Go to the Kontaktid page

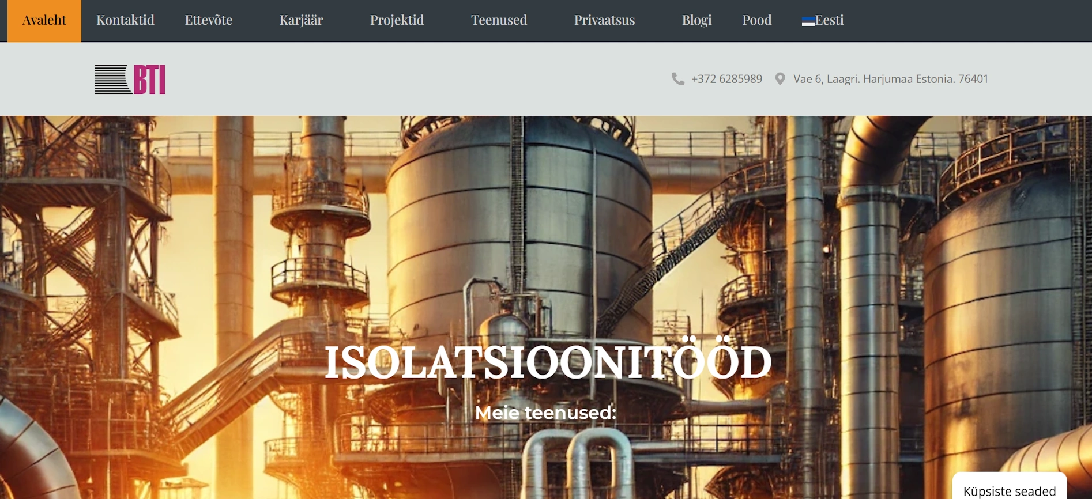click(125, 21)
